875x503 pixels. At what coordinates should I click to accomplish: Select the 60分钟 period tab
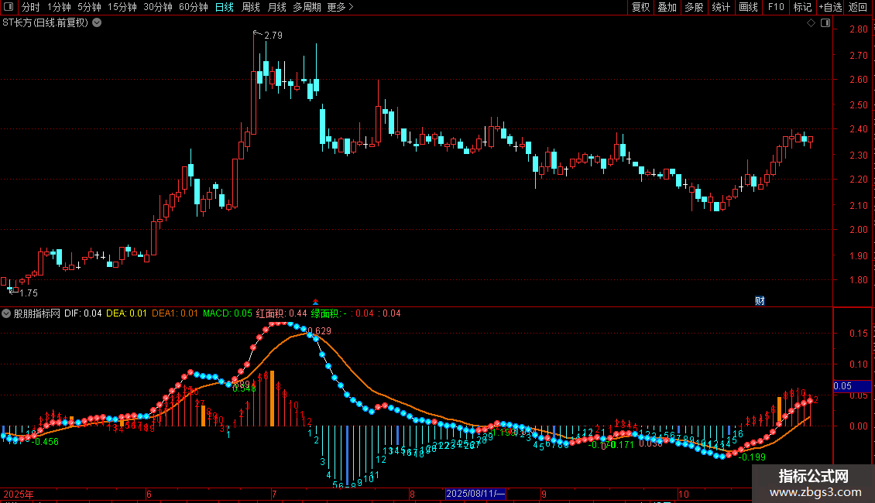point(193,7)
